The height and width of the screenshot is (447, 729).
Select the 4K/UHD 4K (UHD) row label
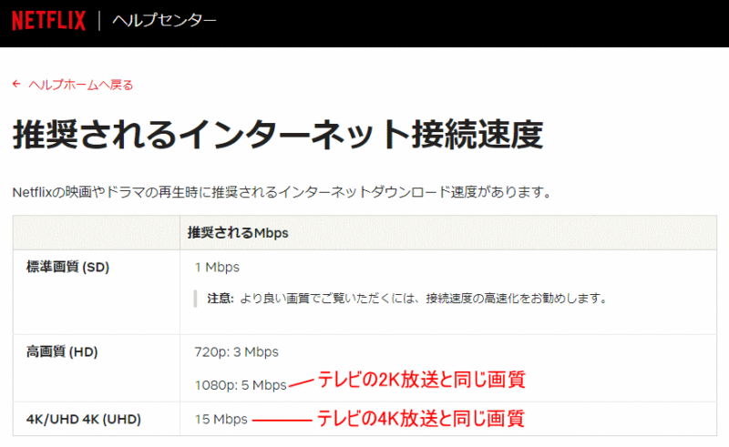84,419
